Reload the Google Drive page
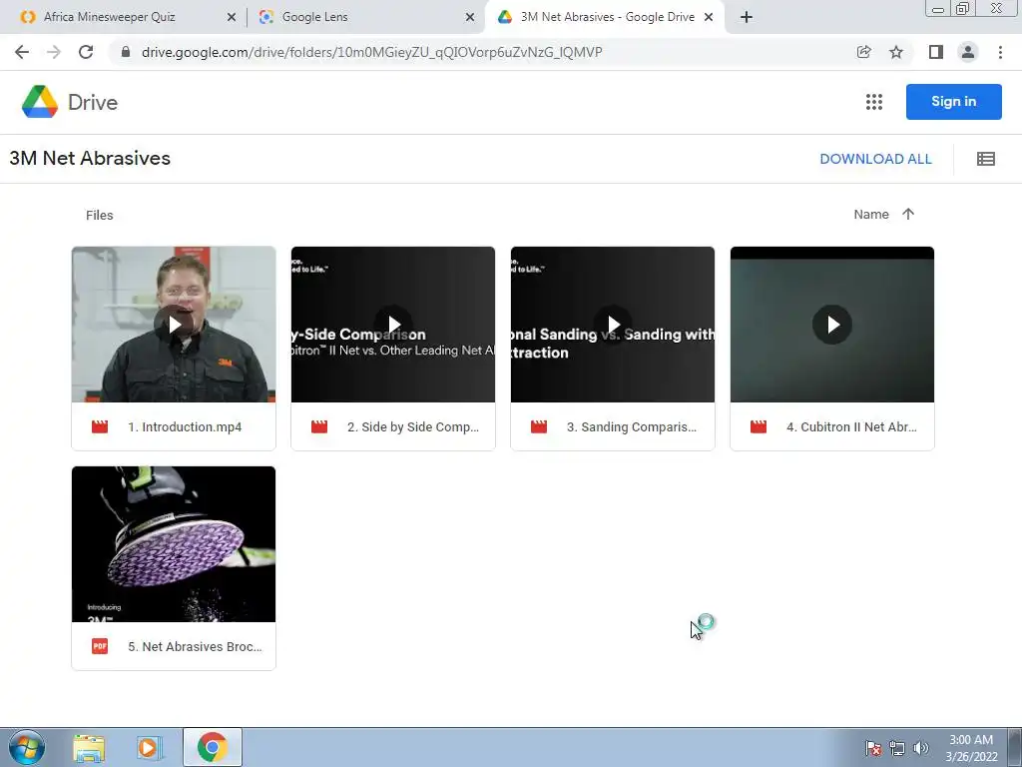Viewport: 1022px width, 767px height. (86, 52)
